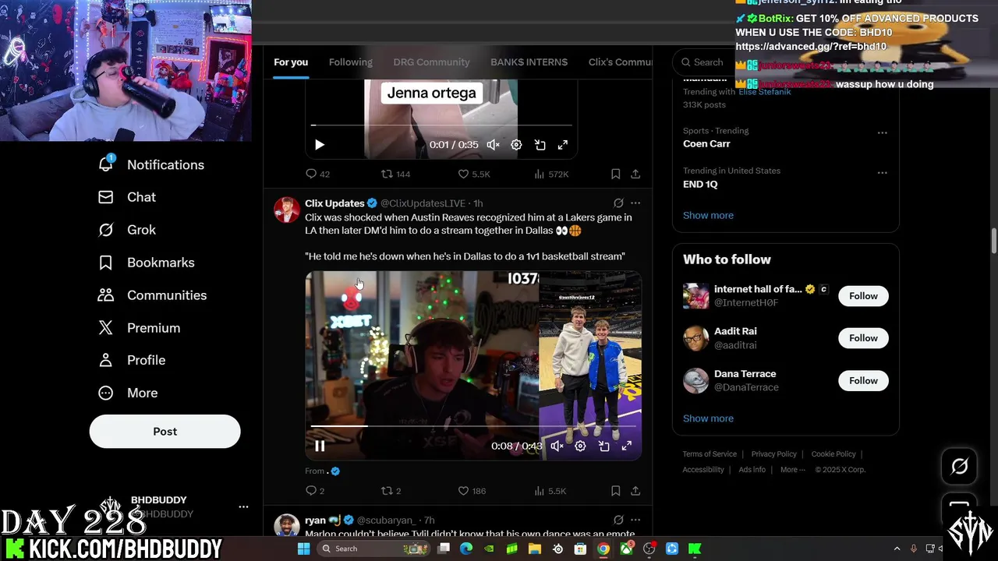
Task: Unmute the Clix Updates video
Action: pyautogui.click(x=557, y=446)
